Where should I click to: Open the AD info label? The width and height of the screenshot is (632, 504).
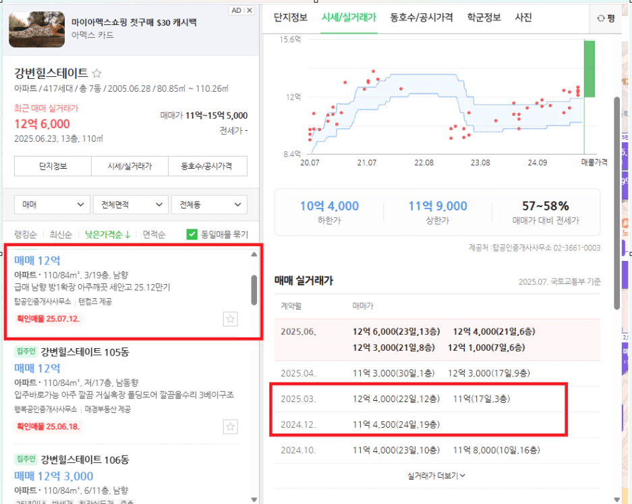[237, 11]
